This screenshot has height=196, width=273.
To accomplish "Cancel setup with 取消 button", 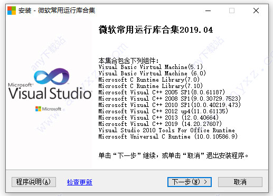I will pyautogui.click(x=240, y=182).
